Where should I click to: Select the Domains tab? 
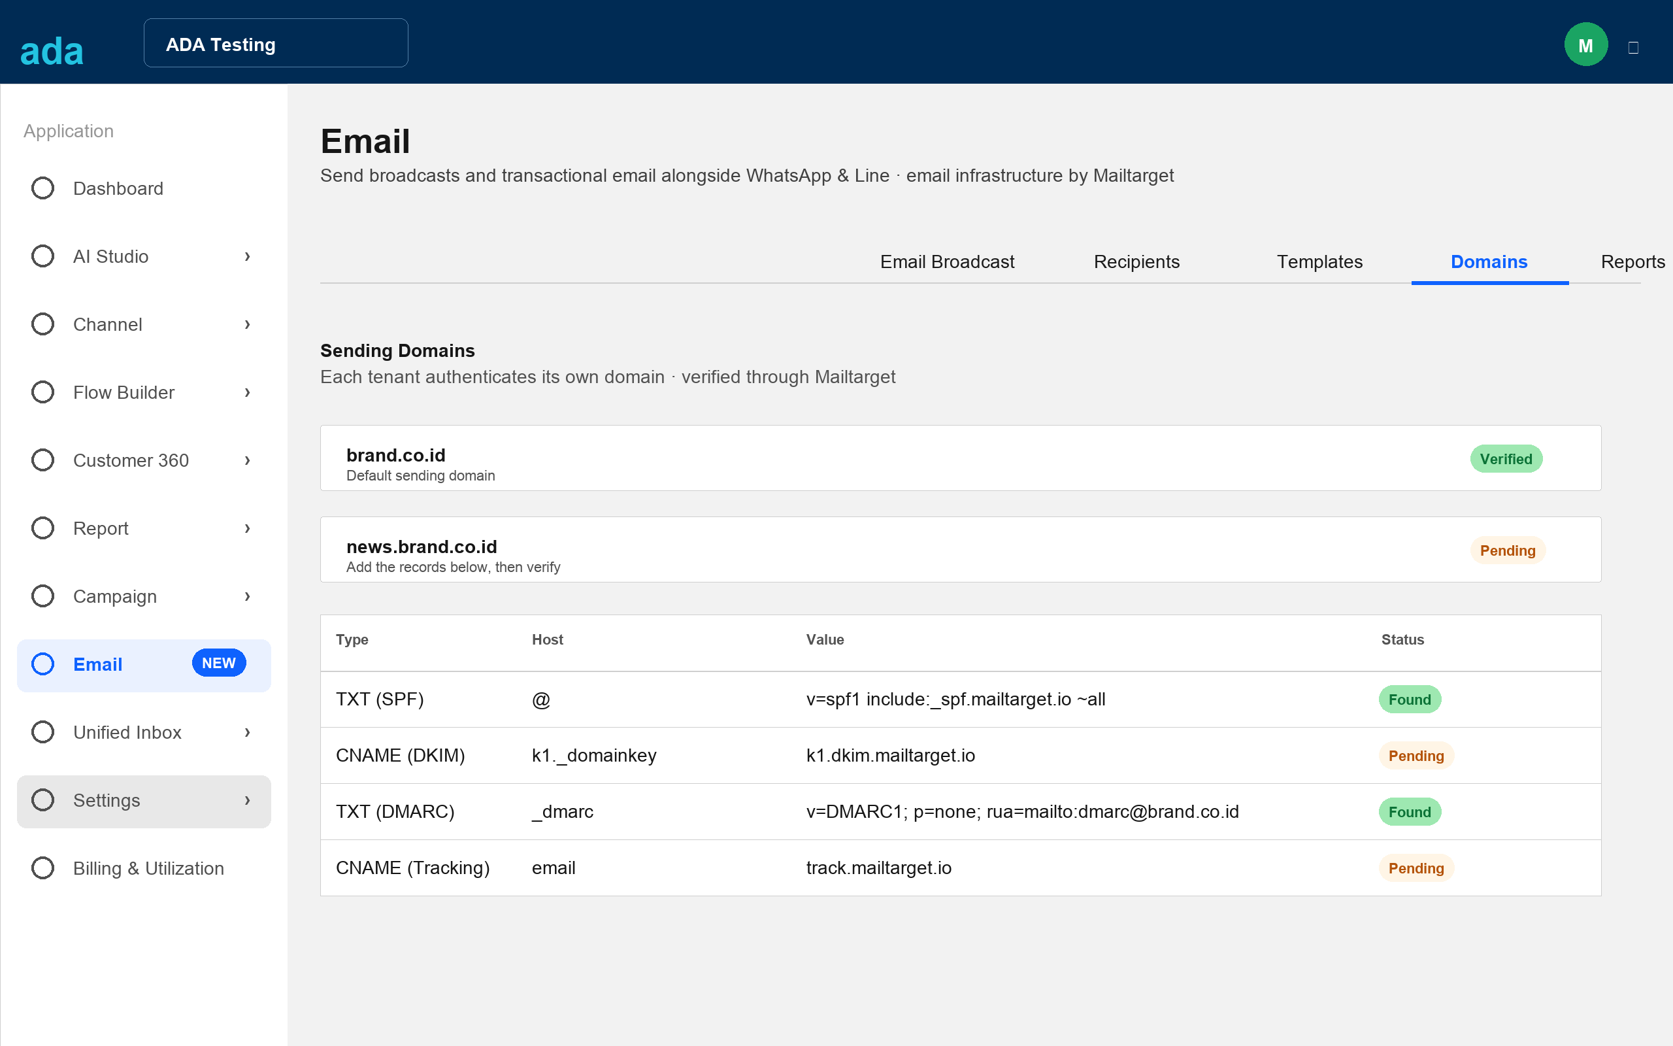click(x=1489, y=261)
